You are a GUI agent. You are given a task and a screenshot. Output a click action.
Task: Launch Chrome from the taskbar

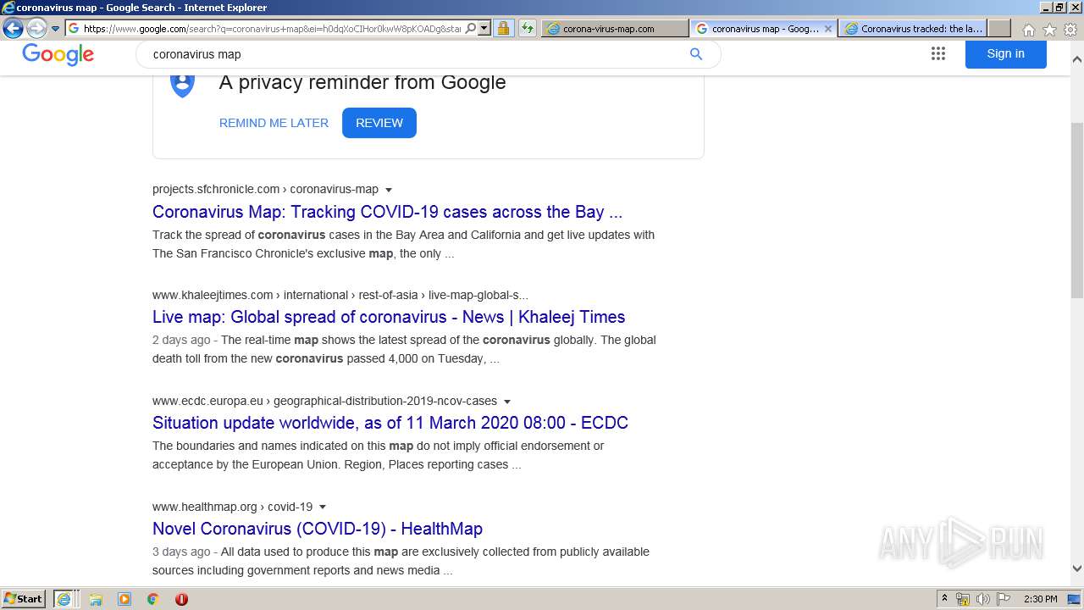coord(152,599)
